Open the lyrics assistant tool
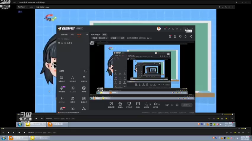The height and width of the screenshot is (141, 252). pyautogui.click(x=84, y=100)
